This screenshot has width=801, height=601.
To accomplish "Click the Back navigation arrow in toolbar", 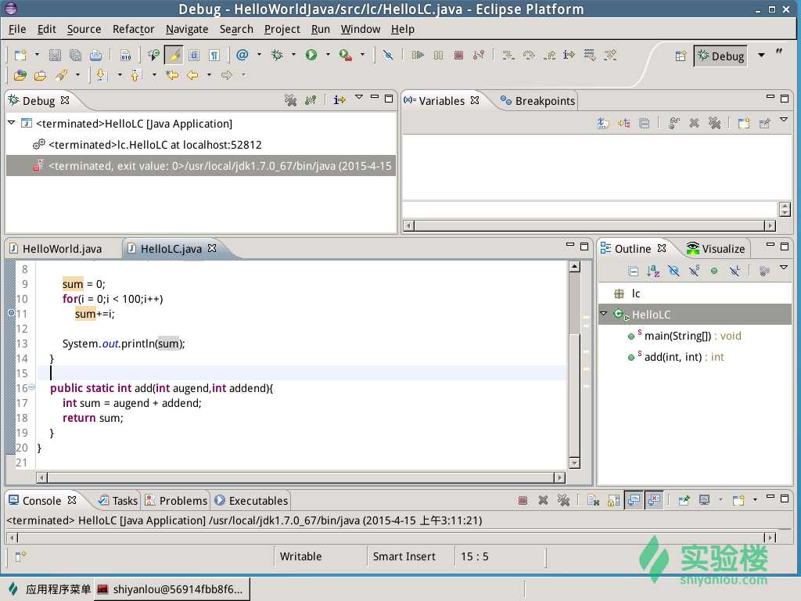I will pos(192,75).
